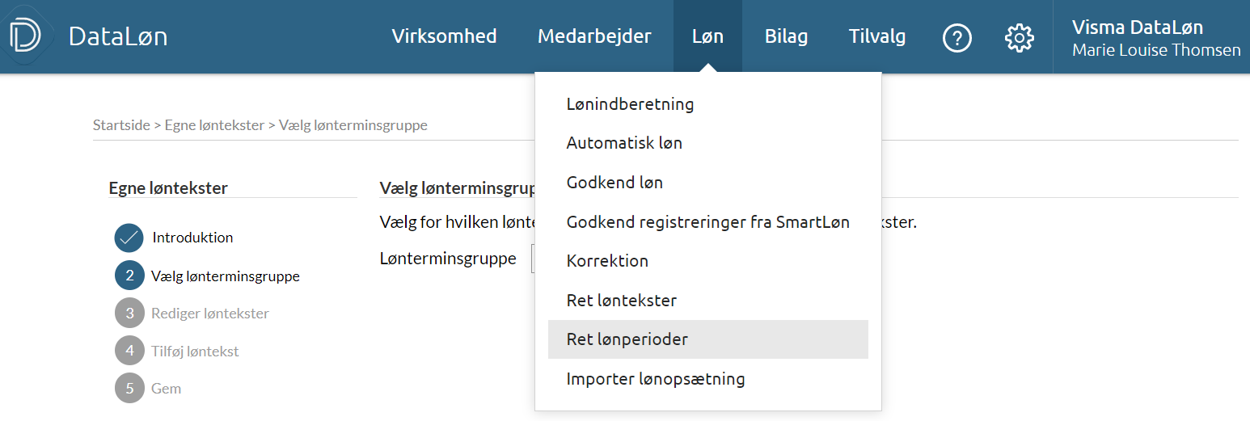Click step 3 circle Rediger løntekster

(x=129, y=313)
